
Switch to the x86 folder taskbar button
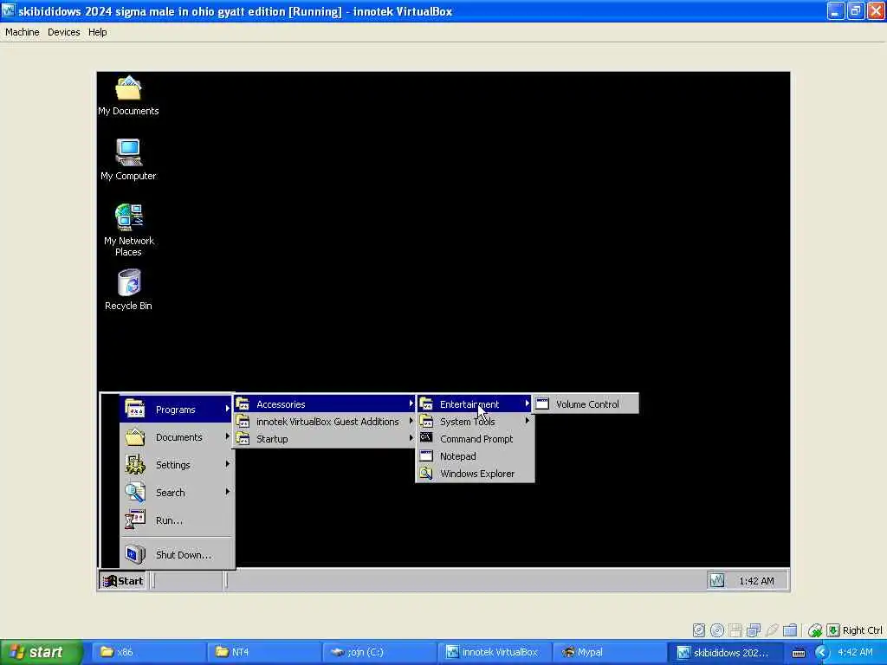tap(147, 652)
